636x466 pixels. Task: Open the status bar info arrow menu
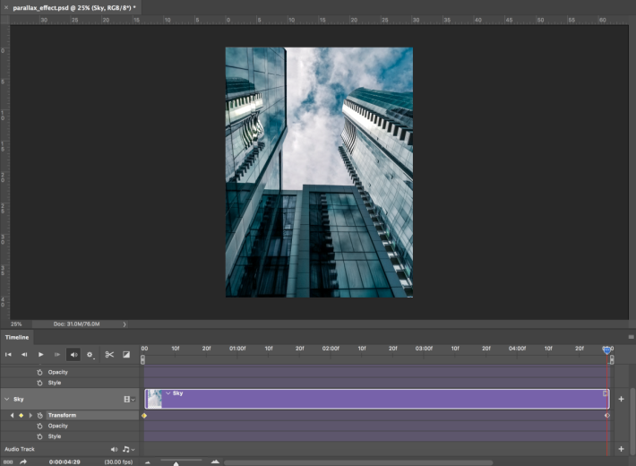125,324
